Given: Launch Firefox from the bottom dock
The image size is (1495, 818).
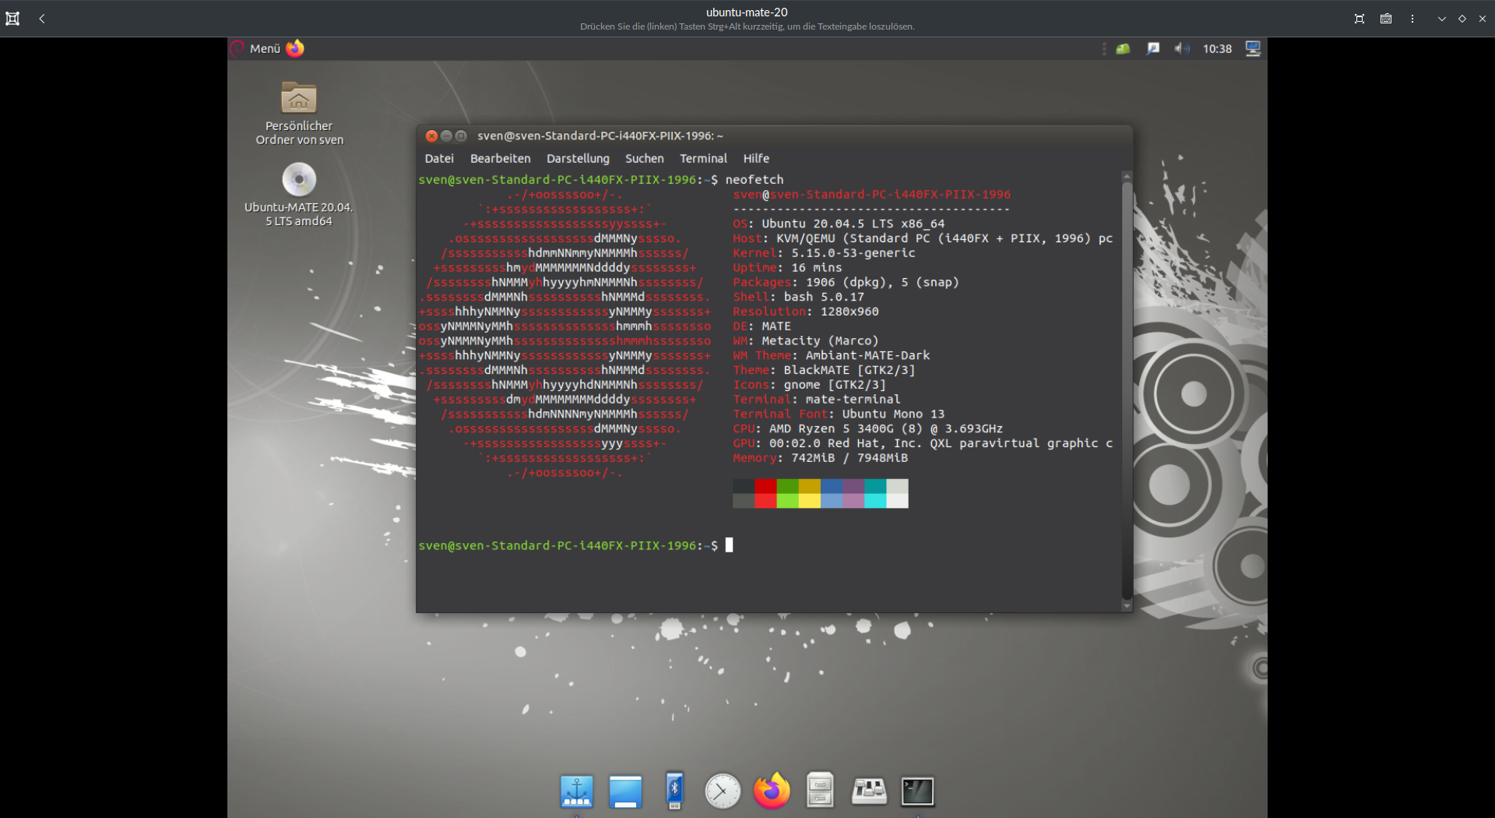Looking at the screenshot, I should tap(772, 792).
